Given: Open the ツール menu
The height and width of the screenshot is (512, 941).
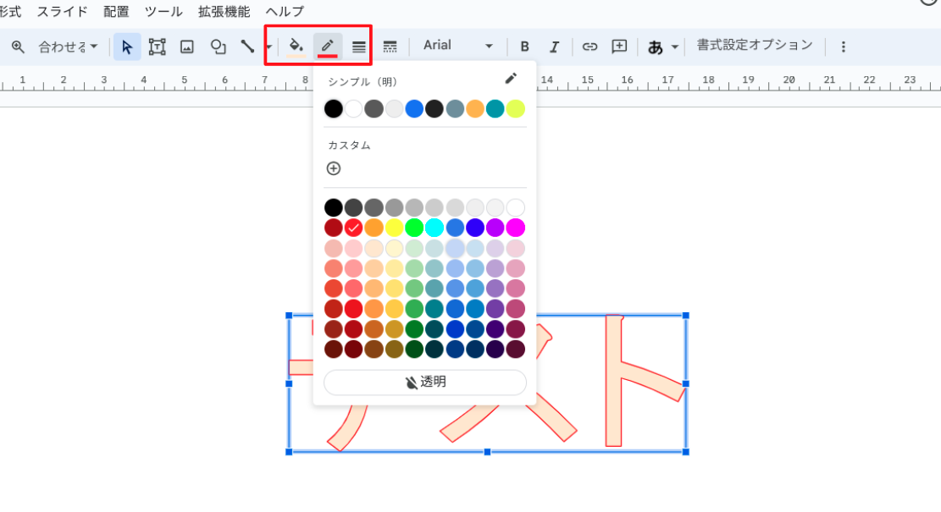Looking at the screenshot, I should point(163,11).
